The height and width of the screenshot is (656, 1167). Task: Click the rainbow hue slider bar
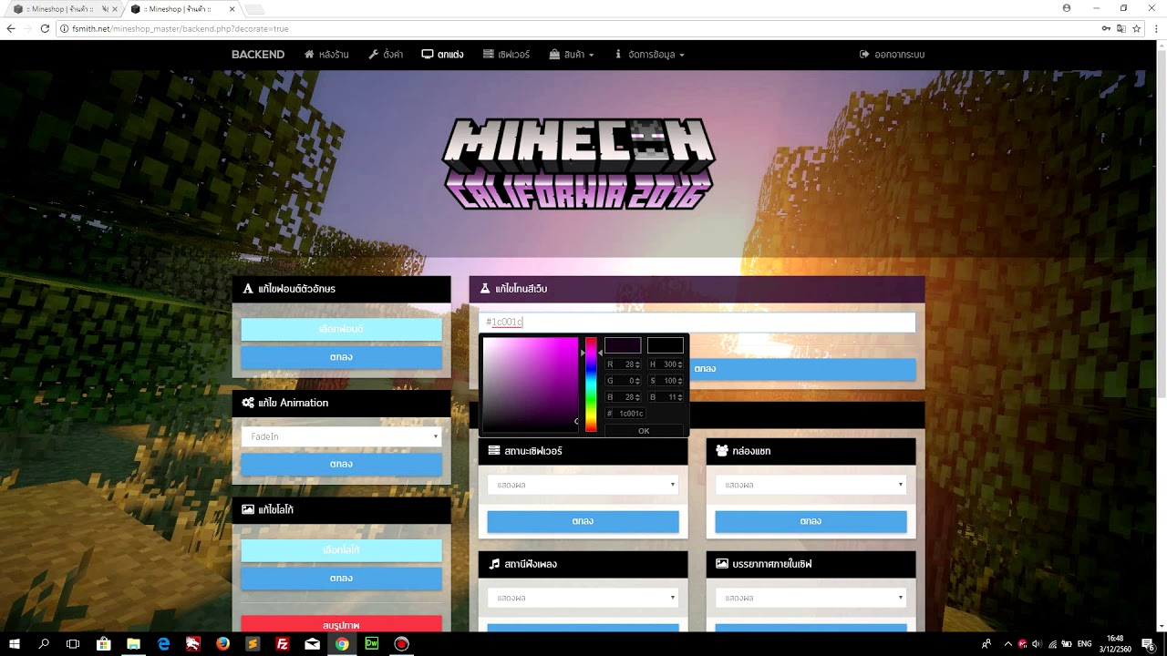click(x=591, y=384)
